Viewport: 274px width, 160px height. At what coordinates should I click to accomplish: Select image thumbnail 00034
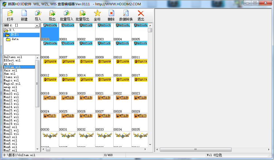122,122
